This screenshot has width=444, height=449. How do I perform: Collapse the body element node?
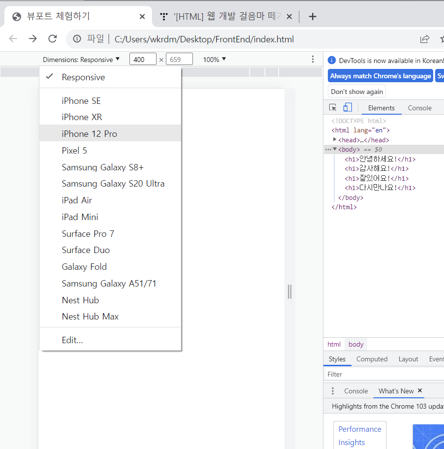click(x=334, y=149)
